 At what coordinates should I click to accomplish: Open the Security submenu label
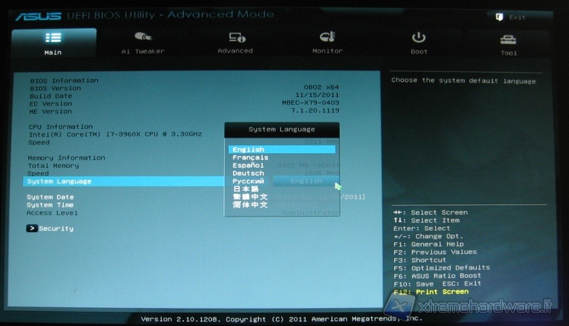(56, 228)
